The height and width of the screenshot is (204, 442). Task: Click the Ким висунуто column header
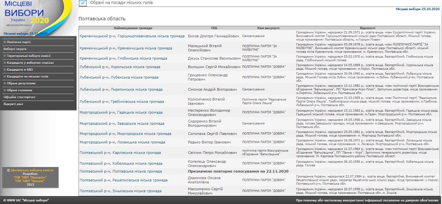268,28
